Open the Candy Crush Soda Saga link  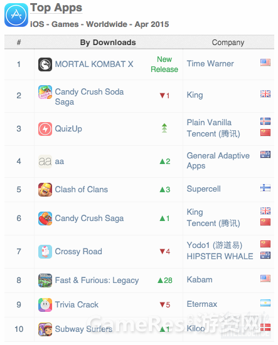click(89, 97)
